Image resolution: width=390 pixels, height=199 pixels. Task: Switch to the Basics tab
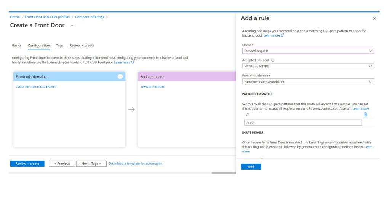[x=17, y=45]
